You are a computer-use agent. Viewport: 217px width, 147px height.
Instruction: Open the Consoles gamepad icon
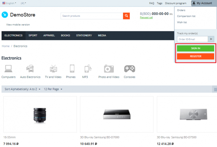pos(130,69)
